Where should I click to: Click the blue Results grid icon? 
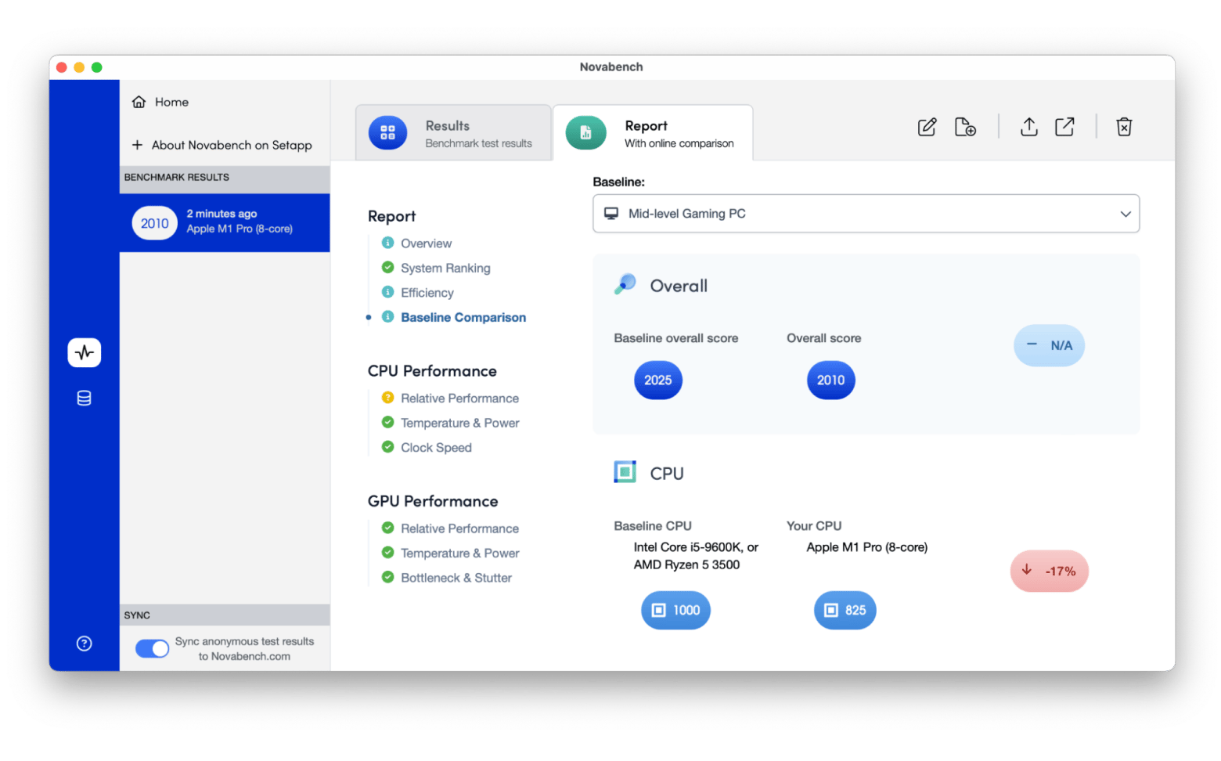point(387,132)
